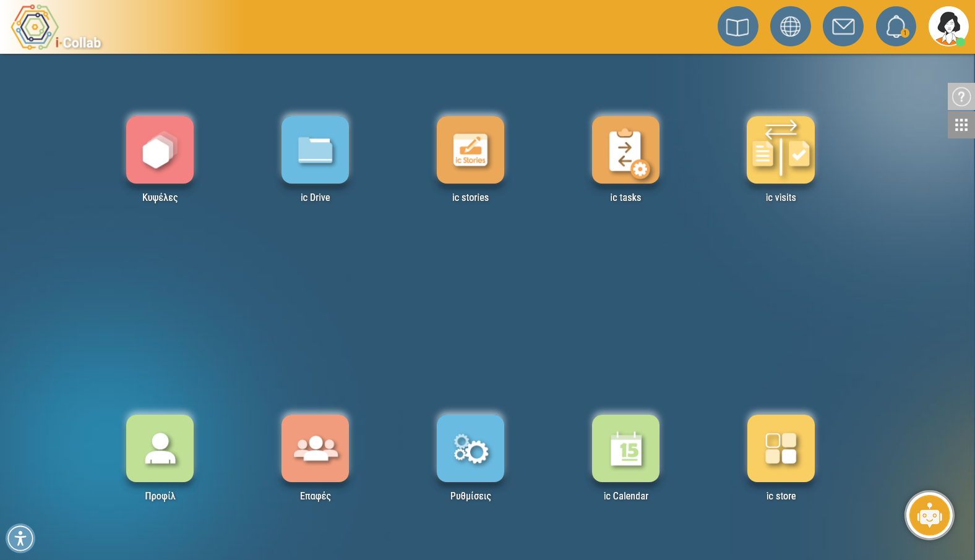975x560 pixels.
Task: Click the i-Collab logo
Action: click(x=56, y=27)
